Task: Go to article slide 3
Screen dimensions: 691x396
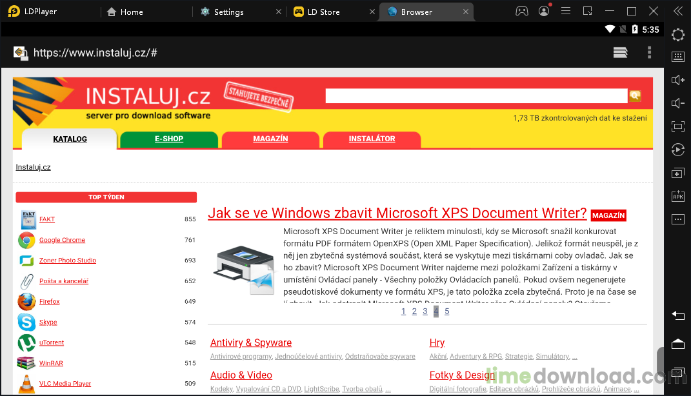Action: (x=425, y=312)
